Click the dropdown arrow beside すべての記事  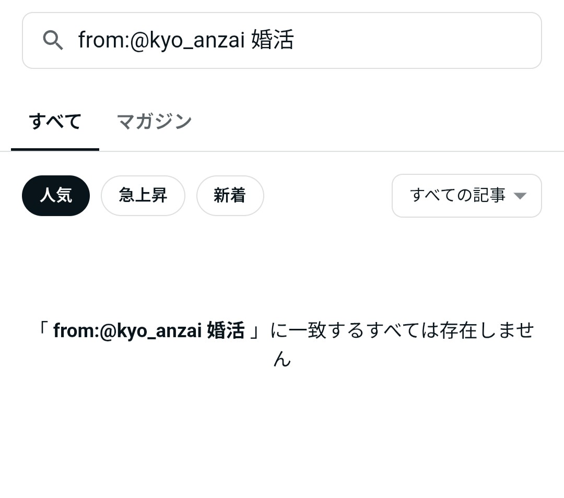(x=520, y=196)
